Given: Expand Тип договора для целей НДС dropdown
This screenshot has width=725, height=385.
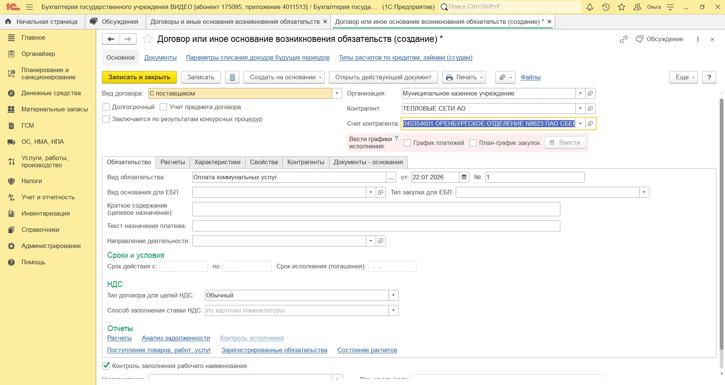Looking at the screenshot, I should [x=393, y=295].
